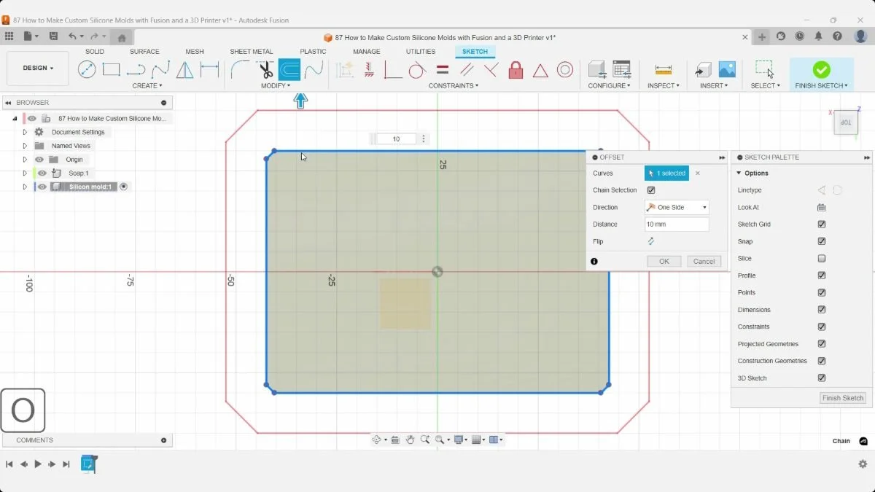This screenshot has width=875, height=492.
Task: Select the Sketch Dimension tool
Action: [210, 70]
